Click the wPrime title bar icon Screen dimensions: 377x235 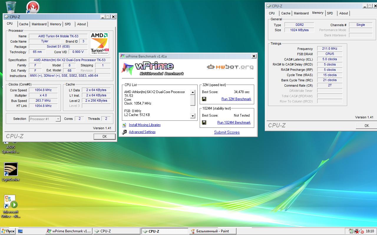123,56
